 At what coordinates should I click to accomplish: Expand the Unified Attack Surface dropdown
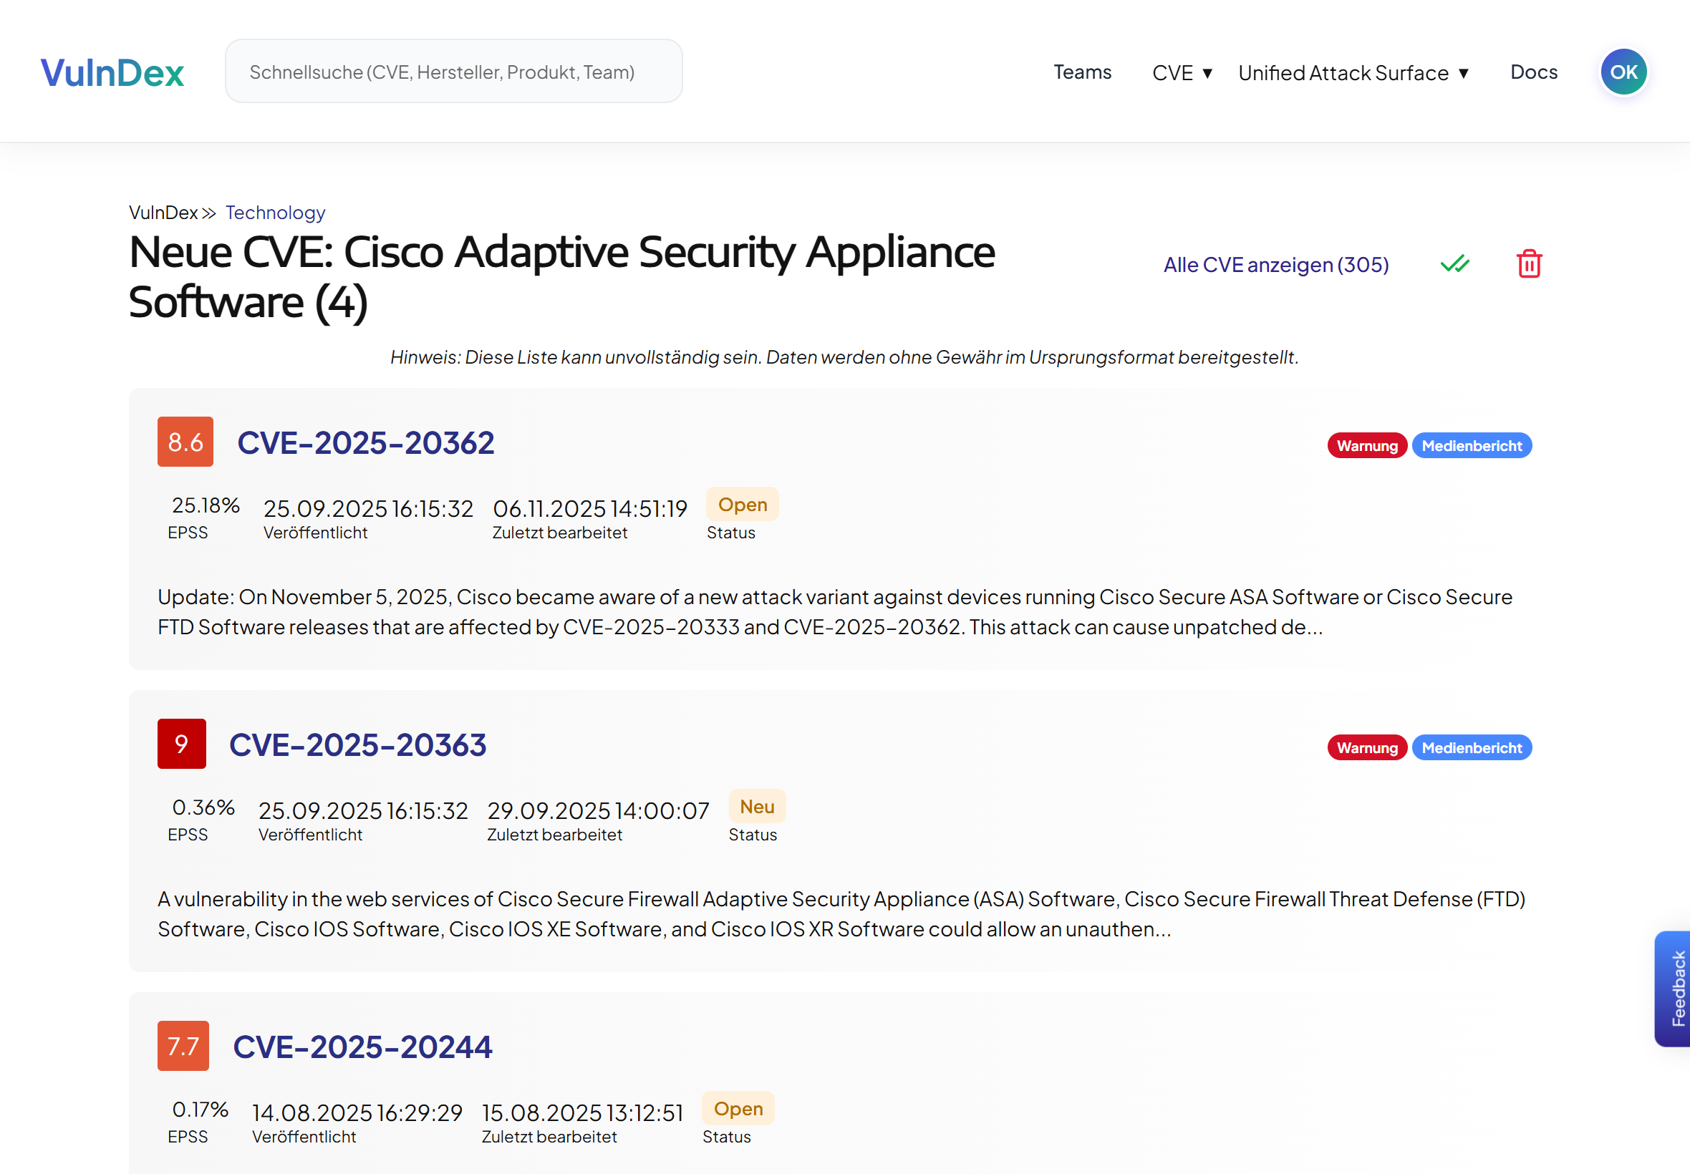1353,73
